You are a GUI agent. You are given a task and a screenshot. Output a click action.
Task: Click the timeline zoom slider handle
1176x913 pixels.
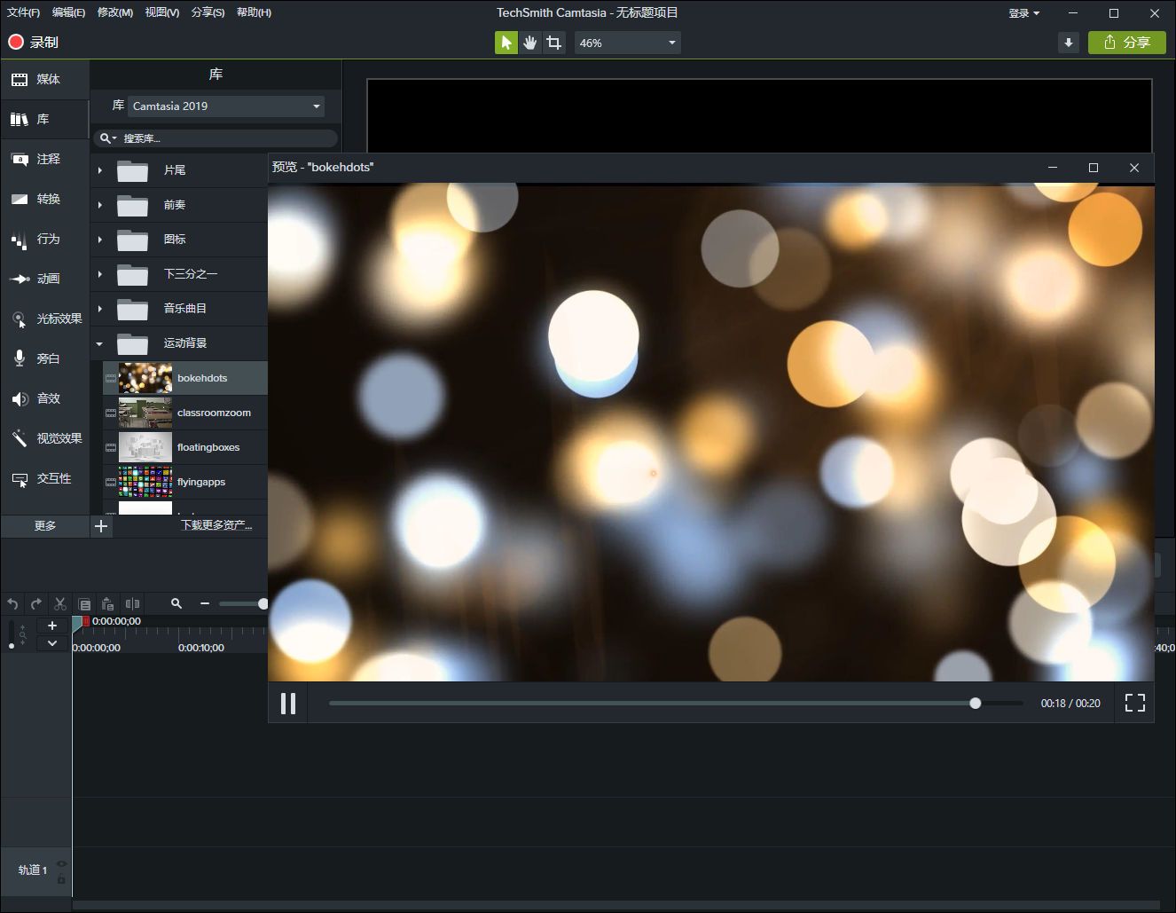point(263,603)
